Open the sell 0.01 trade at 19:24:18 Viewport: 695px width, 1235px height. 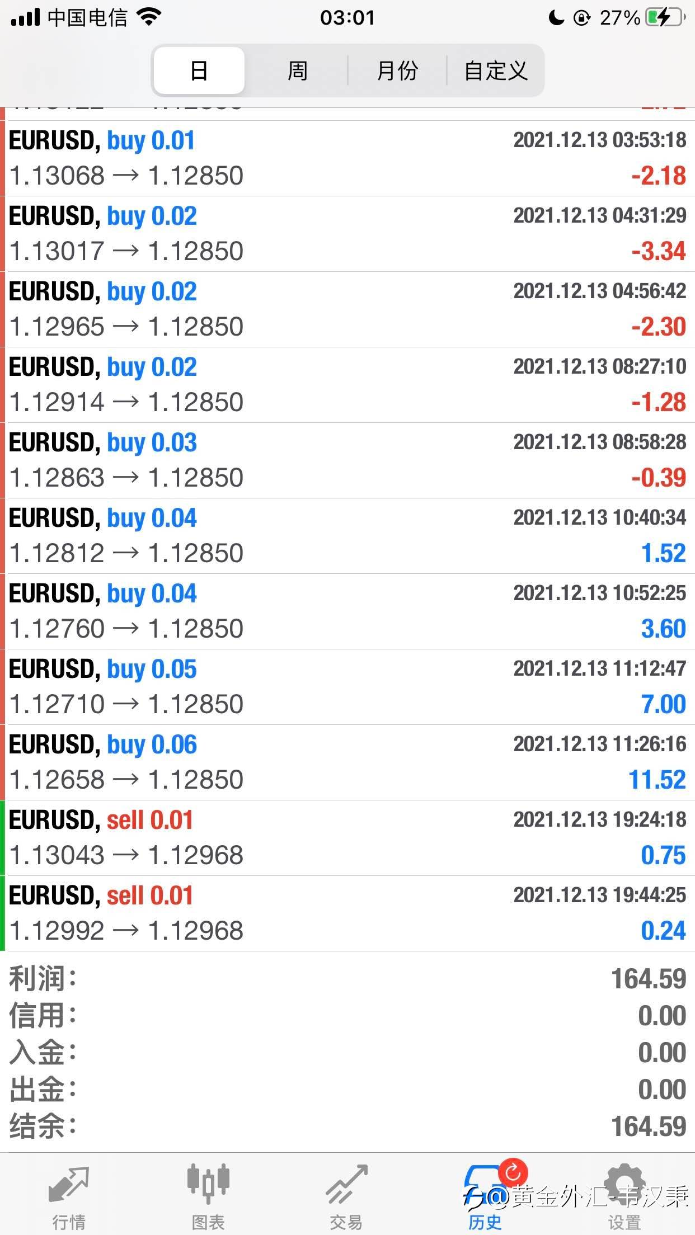click(347, 838)
